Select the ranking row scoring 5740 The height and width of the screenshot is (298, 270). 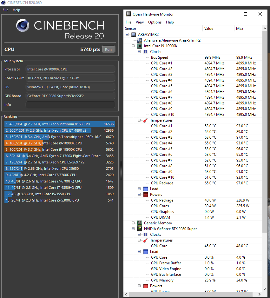coord(60,143)
